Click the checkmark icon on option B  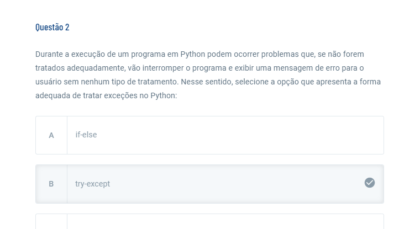(369, 183)
